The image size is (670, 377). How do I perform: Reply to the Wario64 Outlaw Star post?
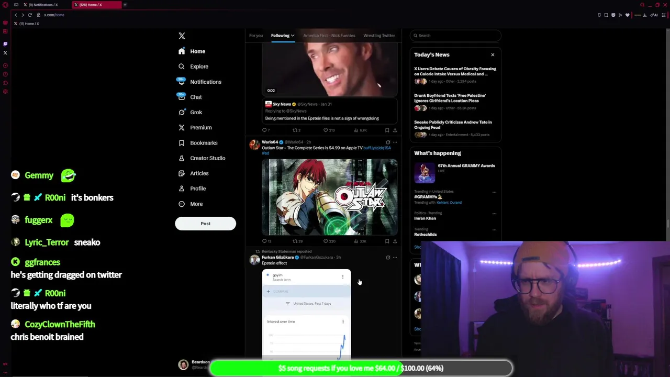tap(266, 241)
